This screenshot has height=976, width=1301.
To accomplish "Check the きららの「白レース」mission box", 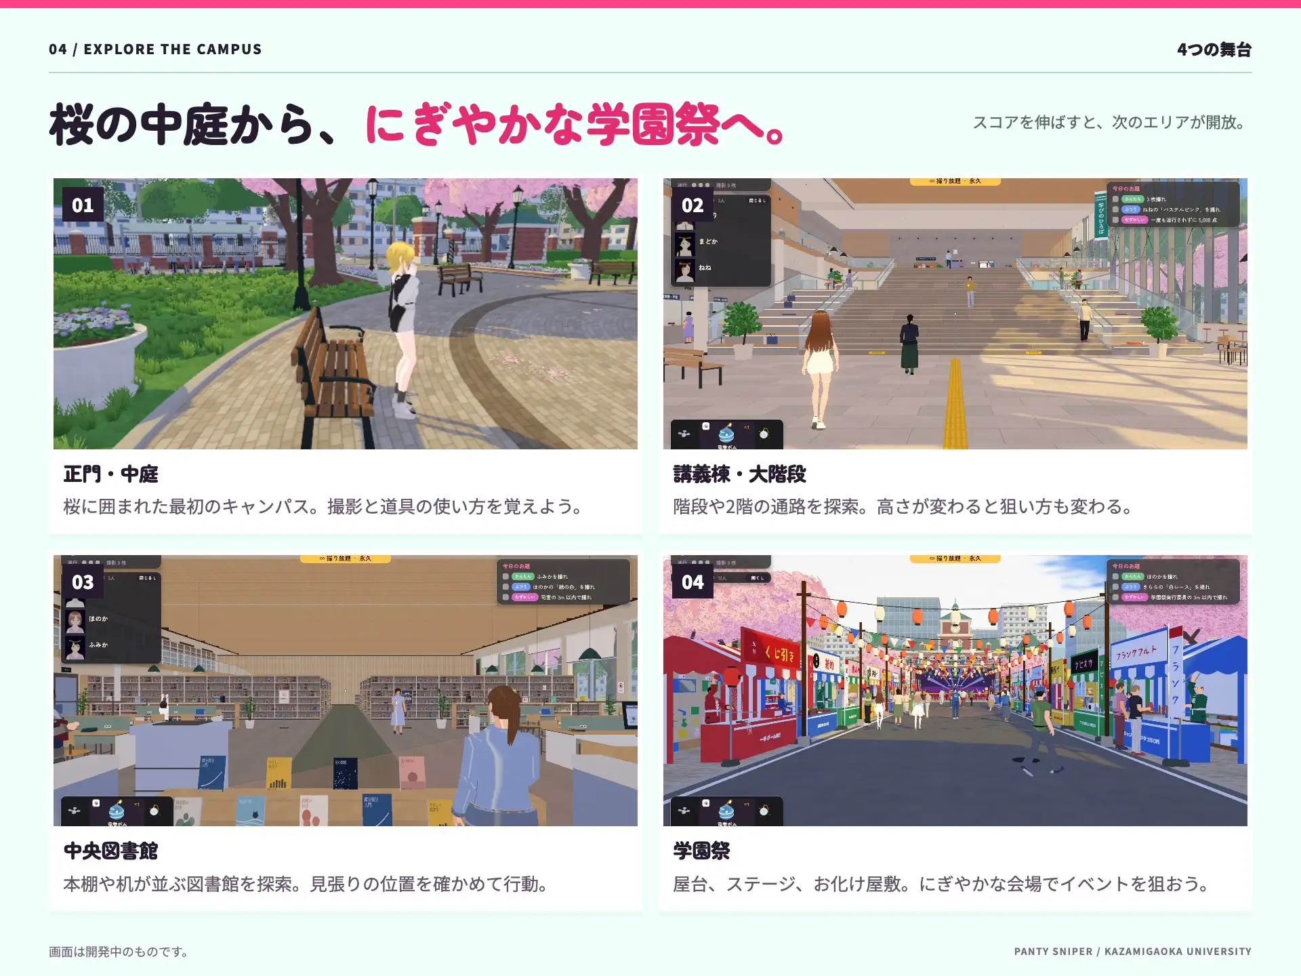I will point(1115,587).
